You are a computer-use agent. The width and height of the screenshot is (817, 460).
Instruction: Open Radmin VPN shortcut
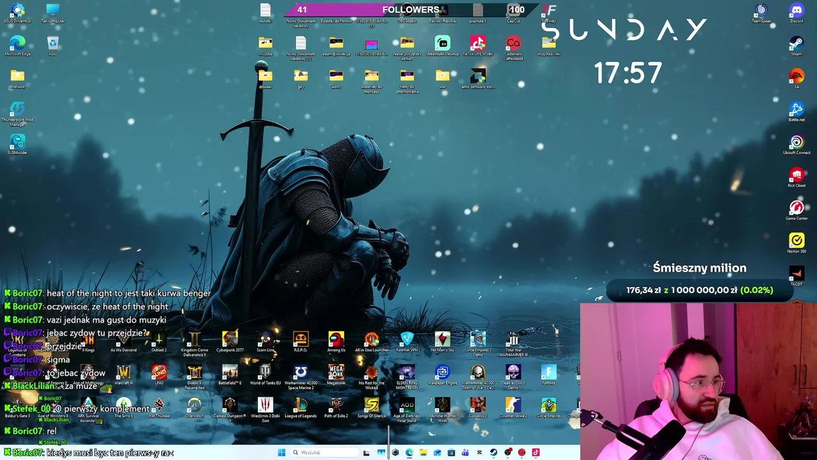(x=407, y=342)
